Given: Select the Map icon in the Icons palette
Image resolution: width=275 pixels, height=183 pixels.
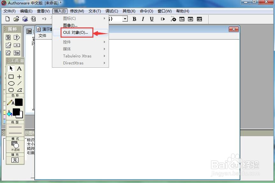Looking at the screenshot, I should click(x=17, y=53).
